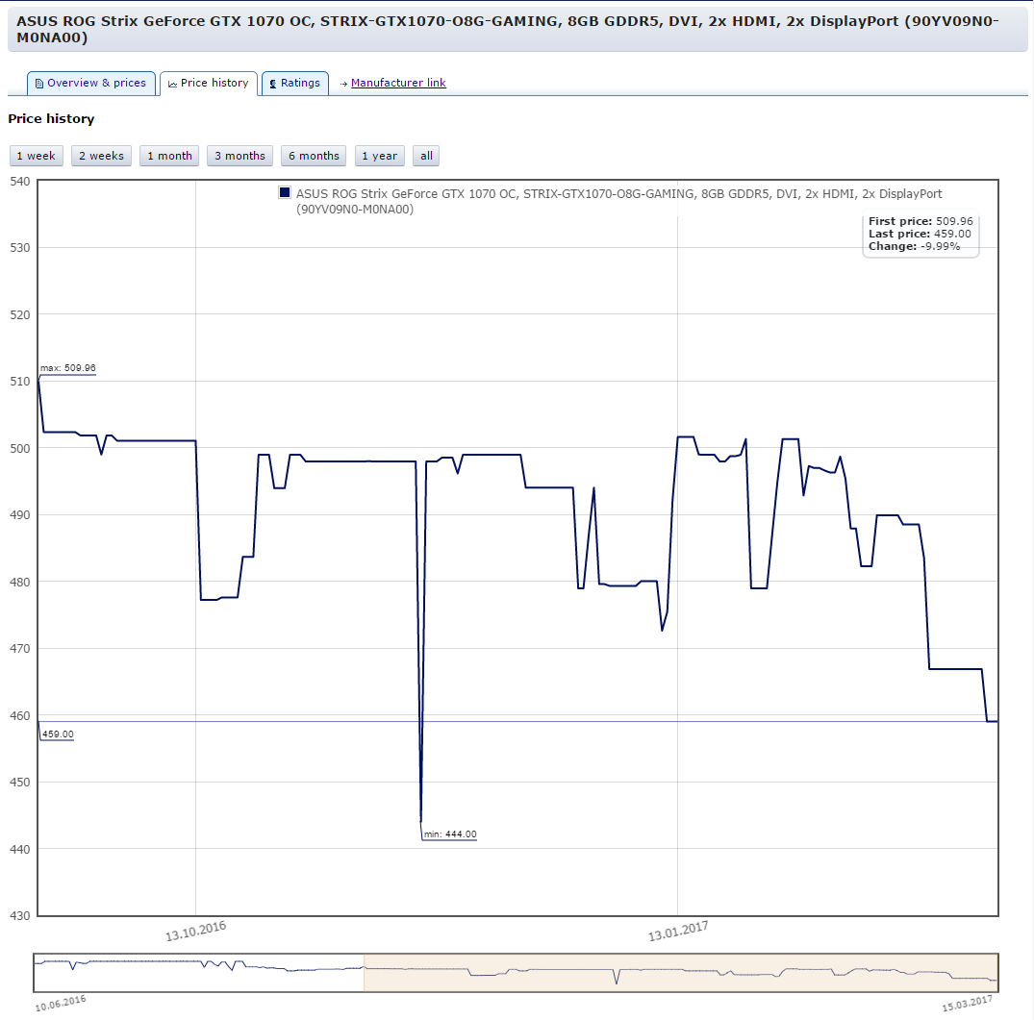The width and height of the screenshot is (1034, 1020).
Task: Follow the Manufacturer link
Action: tap(398, 83)
